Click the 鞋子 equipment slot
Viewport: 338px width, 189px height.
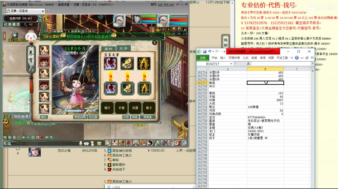tap(149, 108)
